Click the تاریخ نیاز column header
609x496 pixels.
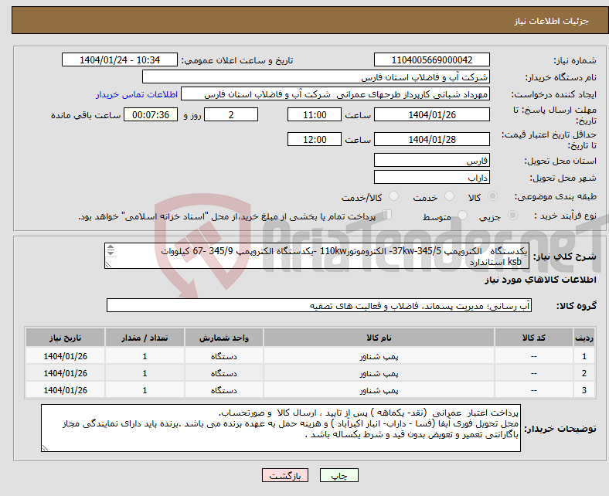click(x=65, y=338)
